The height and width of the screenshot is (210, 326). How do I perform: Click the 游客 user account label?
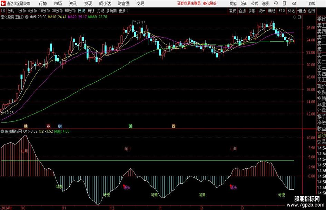pyautogui.click(x=312, y=3)
